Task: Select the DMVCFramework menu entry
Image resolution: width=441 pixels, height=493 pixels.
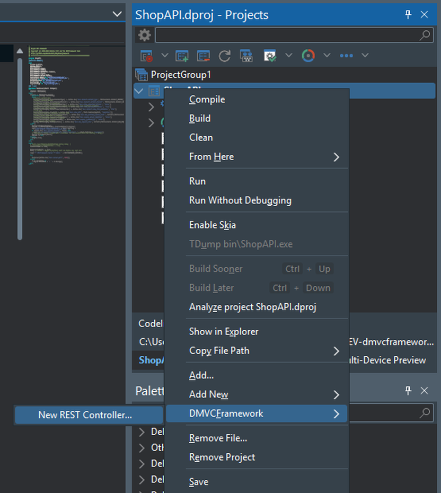Action: point(257,413)
